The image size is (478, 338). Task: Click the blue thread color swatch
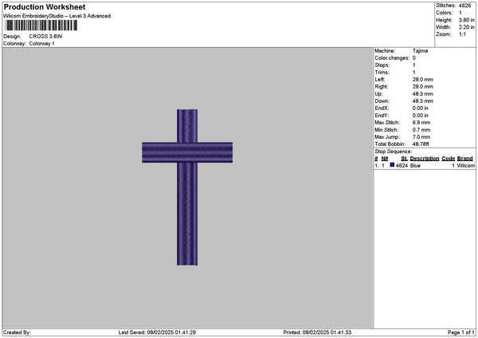392,165
